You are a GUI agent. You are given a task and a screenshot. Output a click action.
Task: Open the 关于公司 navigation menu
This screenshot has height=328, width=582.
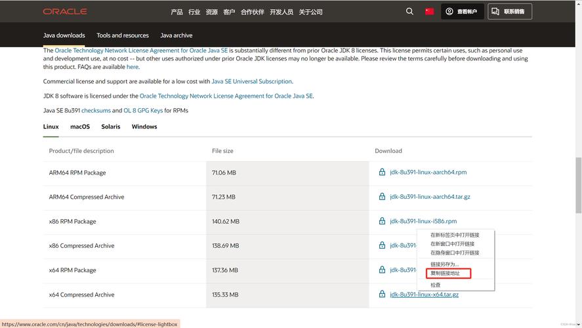point(310,12)
